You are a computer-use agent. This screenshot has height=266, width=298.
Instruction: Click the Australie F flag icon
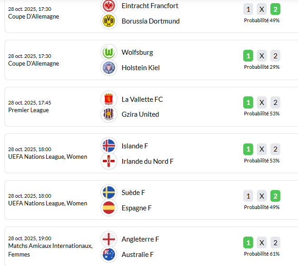(109, 255)
